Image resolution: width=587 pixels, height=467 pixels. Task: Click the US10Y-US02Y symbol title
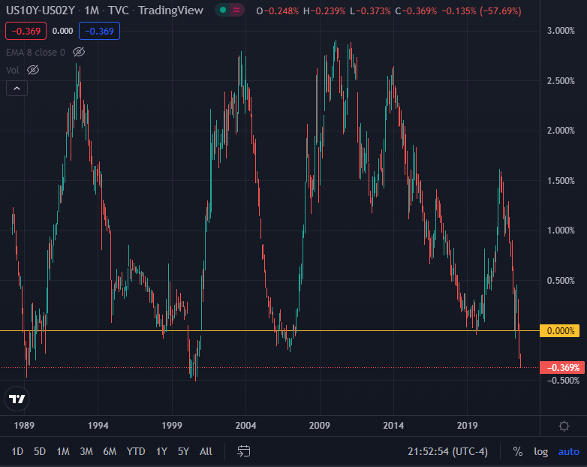pyautogui.click(x=41, y=10)
